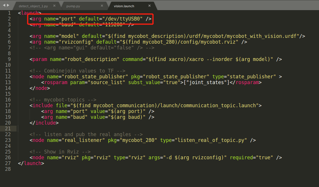
Task: Select the vision.launch tab
Action: pyautogui.click(x=124, y=6)
